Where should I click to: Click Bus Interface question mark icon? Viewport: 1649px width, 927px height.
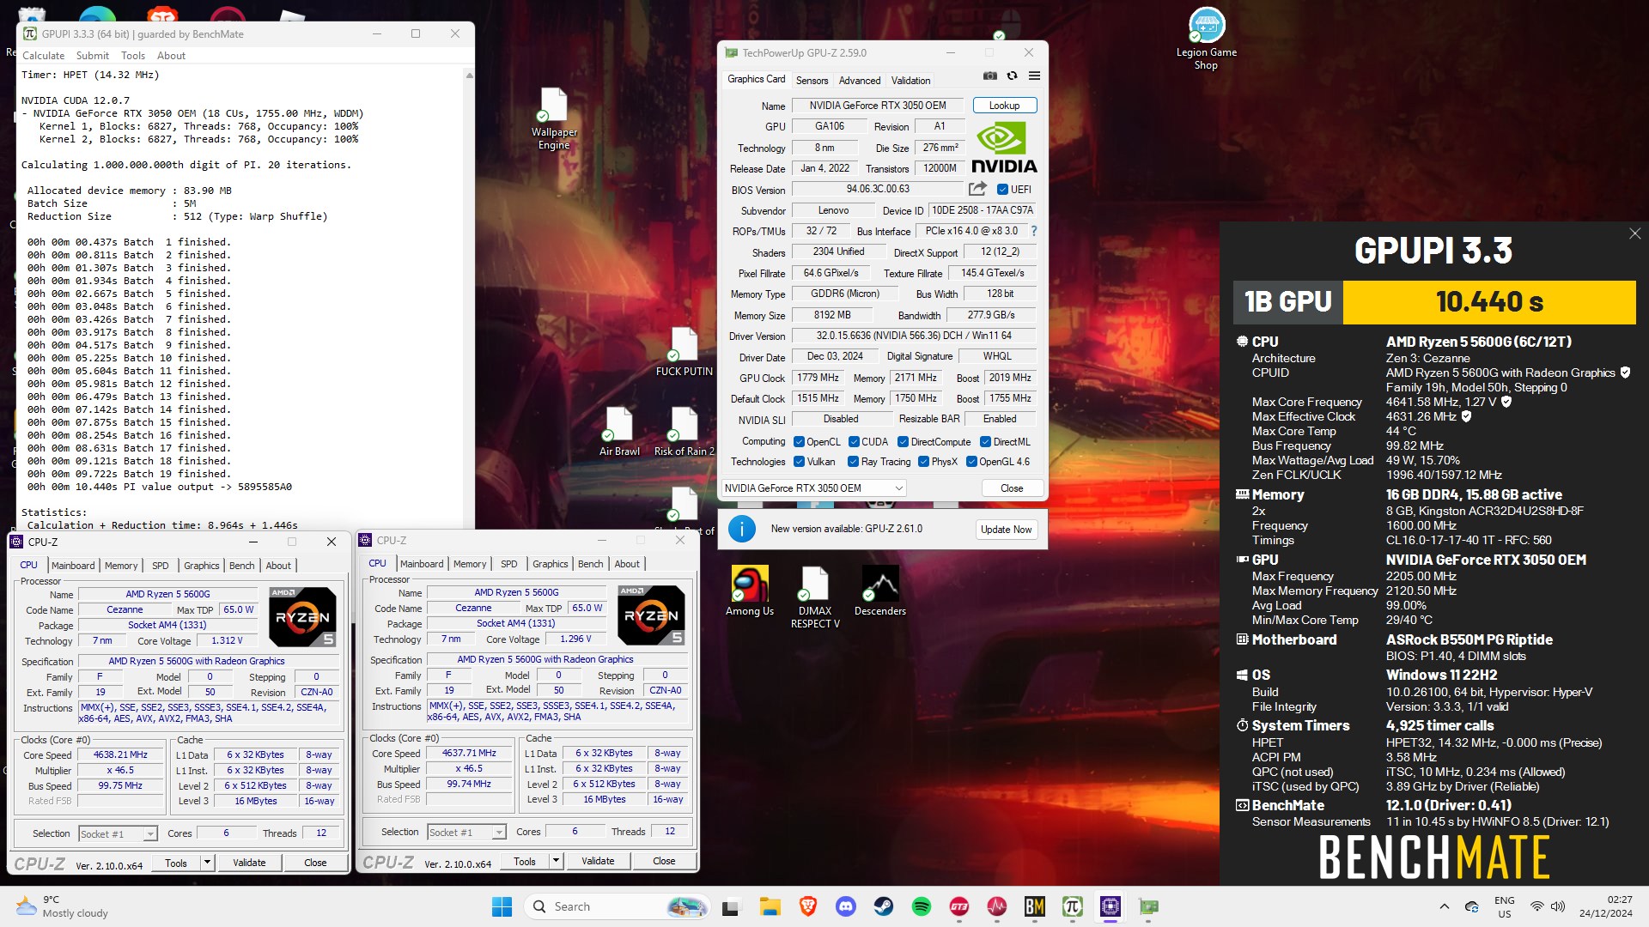click(1033, 231)
